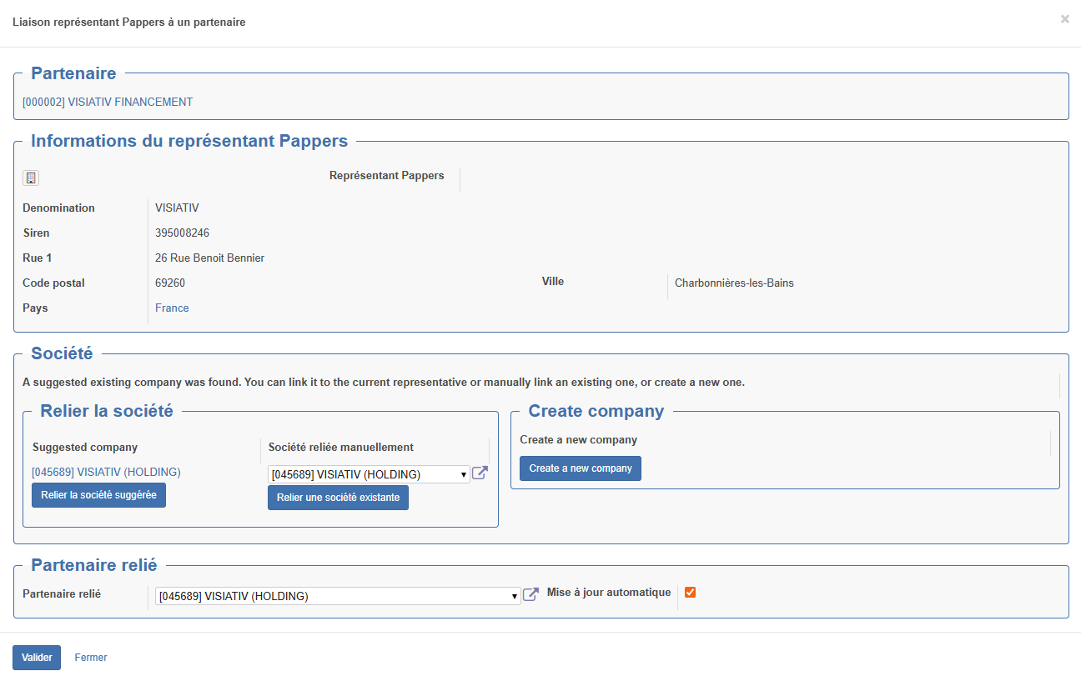Click the Relier la société section heading
Image resolution: width=1081 pixels, height=681 pixels.
pyautogui.click(x=107, y=411)
